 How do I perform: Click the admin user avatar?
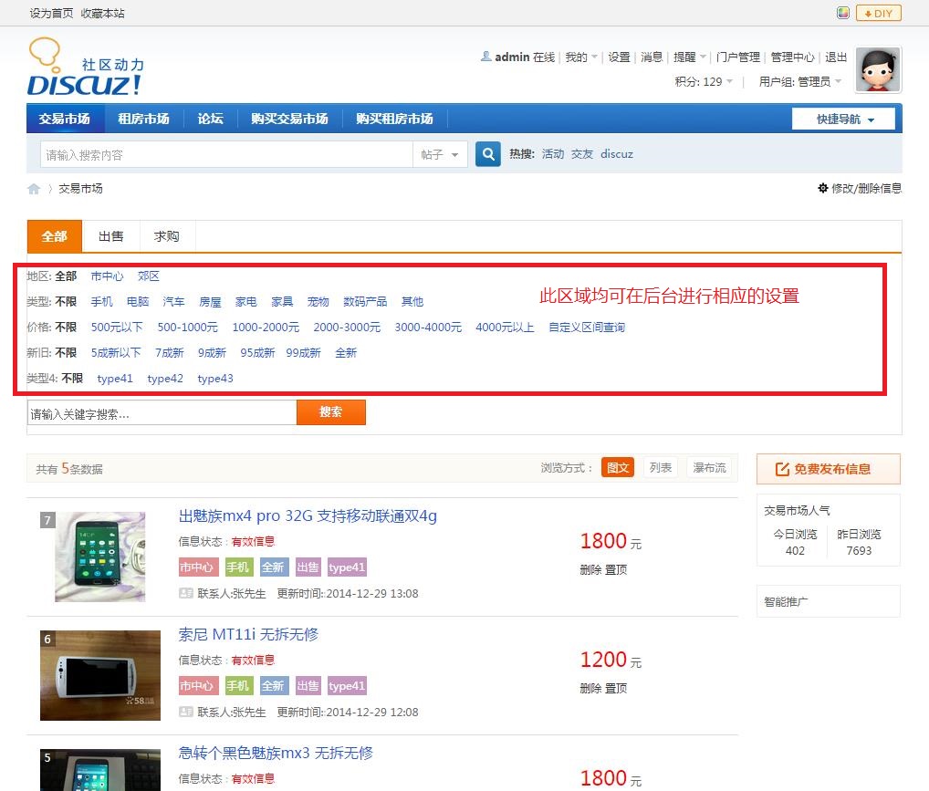click(878, 70)
